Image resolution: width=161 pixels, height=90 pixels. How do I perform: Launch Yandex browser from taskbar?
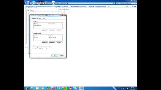pos(70,88)
